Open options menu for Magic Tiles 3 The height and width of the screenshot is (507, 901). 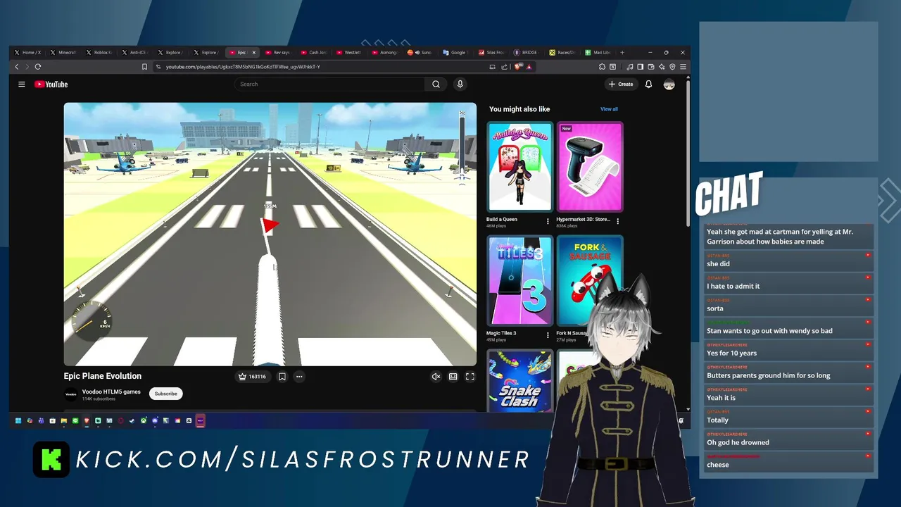click(x=548, y=335)
